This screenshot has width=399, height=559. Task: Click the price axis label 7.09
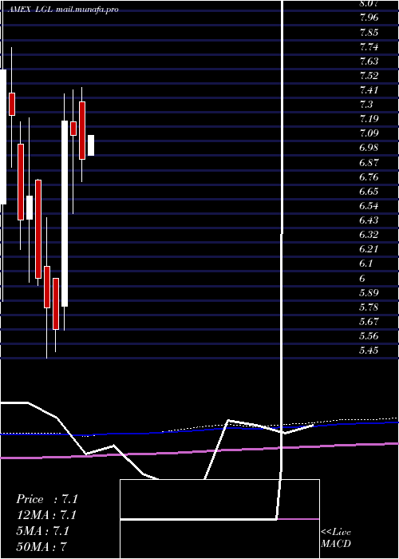pos(369,133)
